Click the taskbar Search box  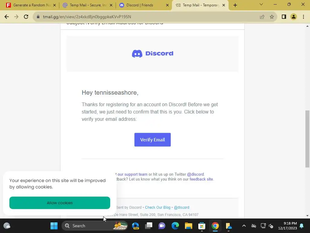tap(95, 226)
